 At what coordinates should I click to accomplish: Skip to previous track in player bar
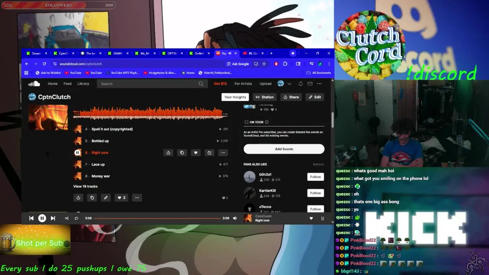(31, 218)
